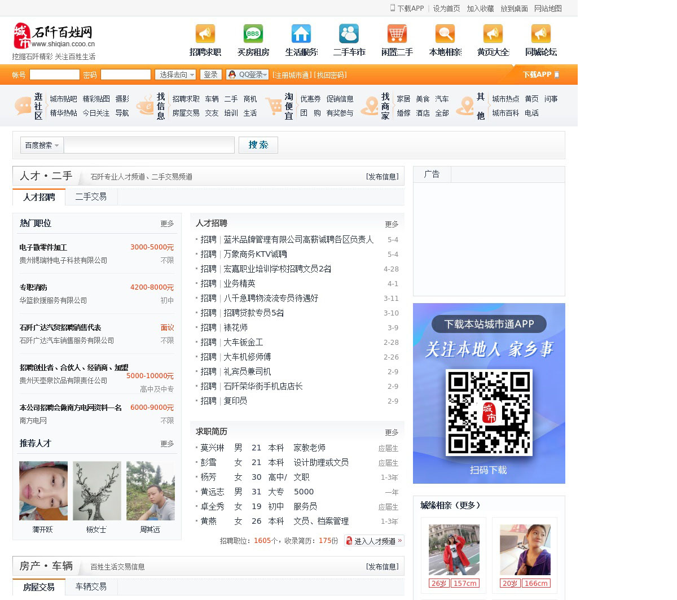Viewport: 677px width, 600px height.
Task: Click the 石阡百姓网 site logo
Action: (54, 36)
